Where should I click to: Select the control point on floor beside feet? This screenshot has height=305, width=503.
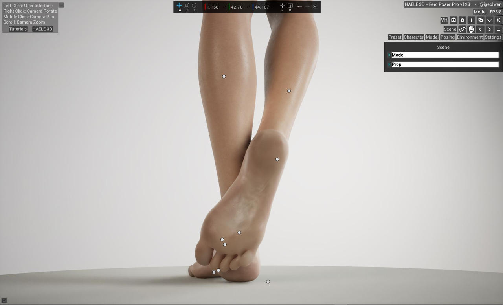(x=268, y=282)
